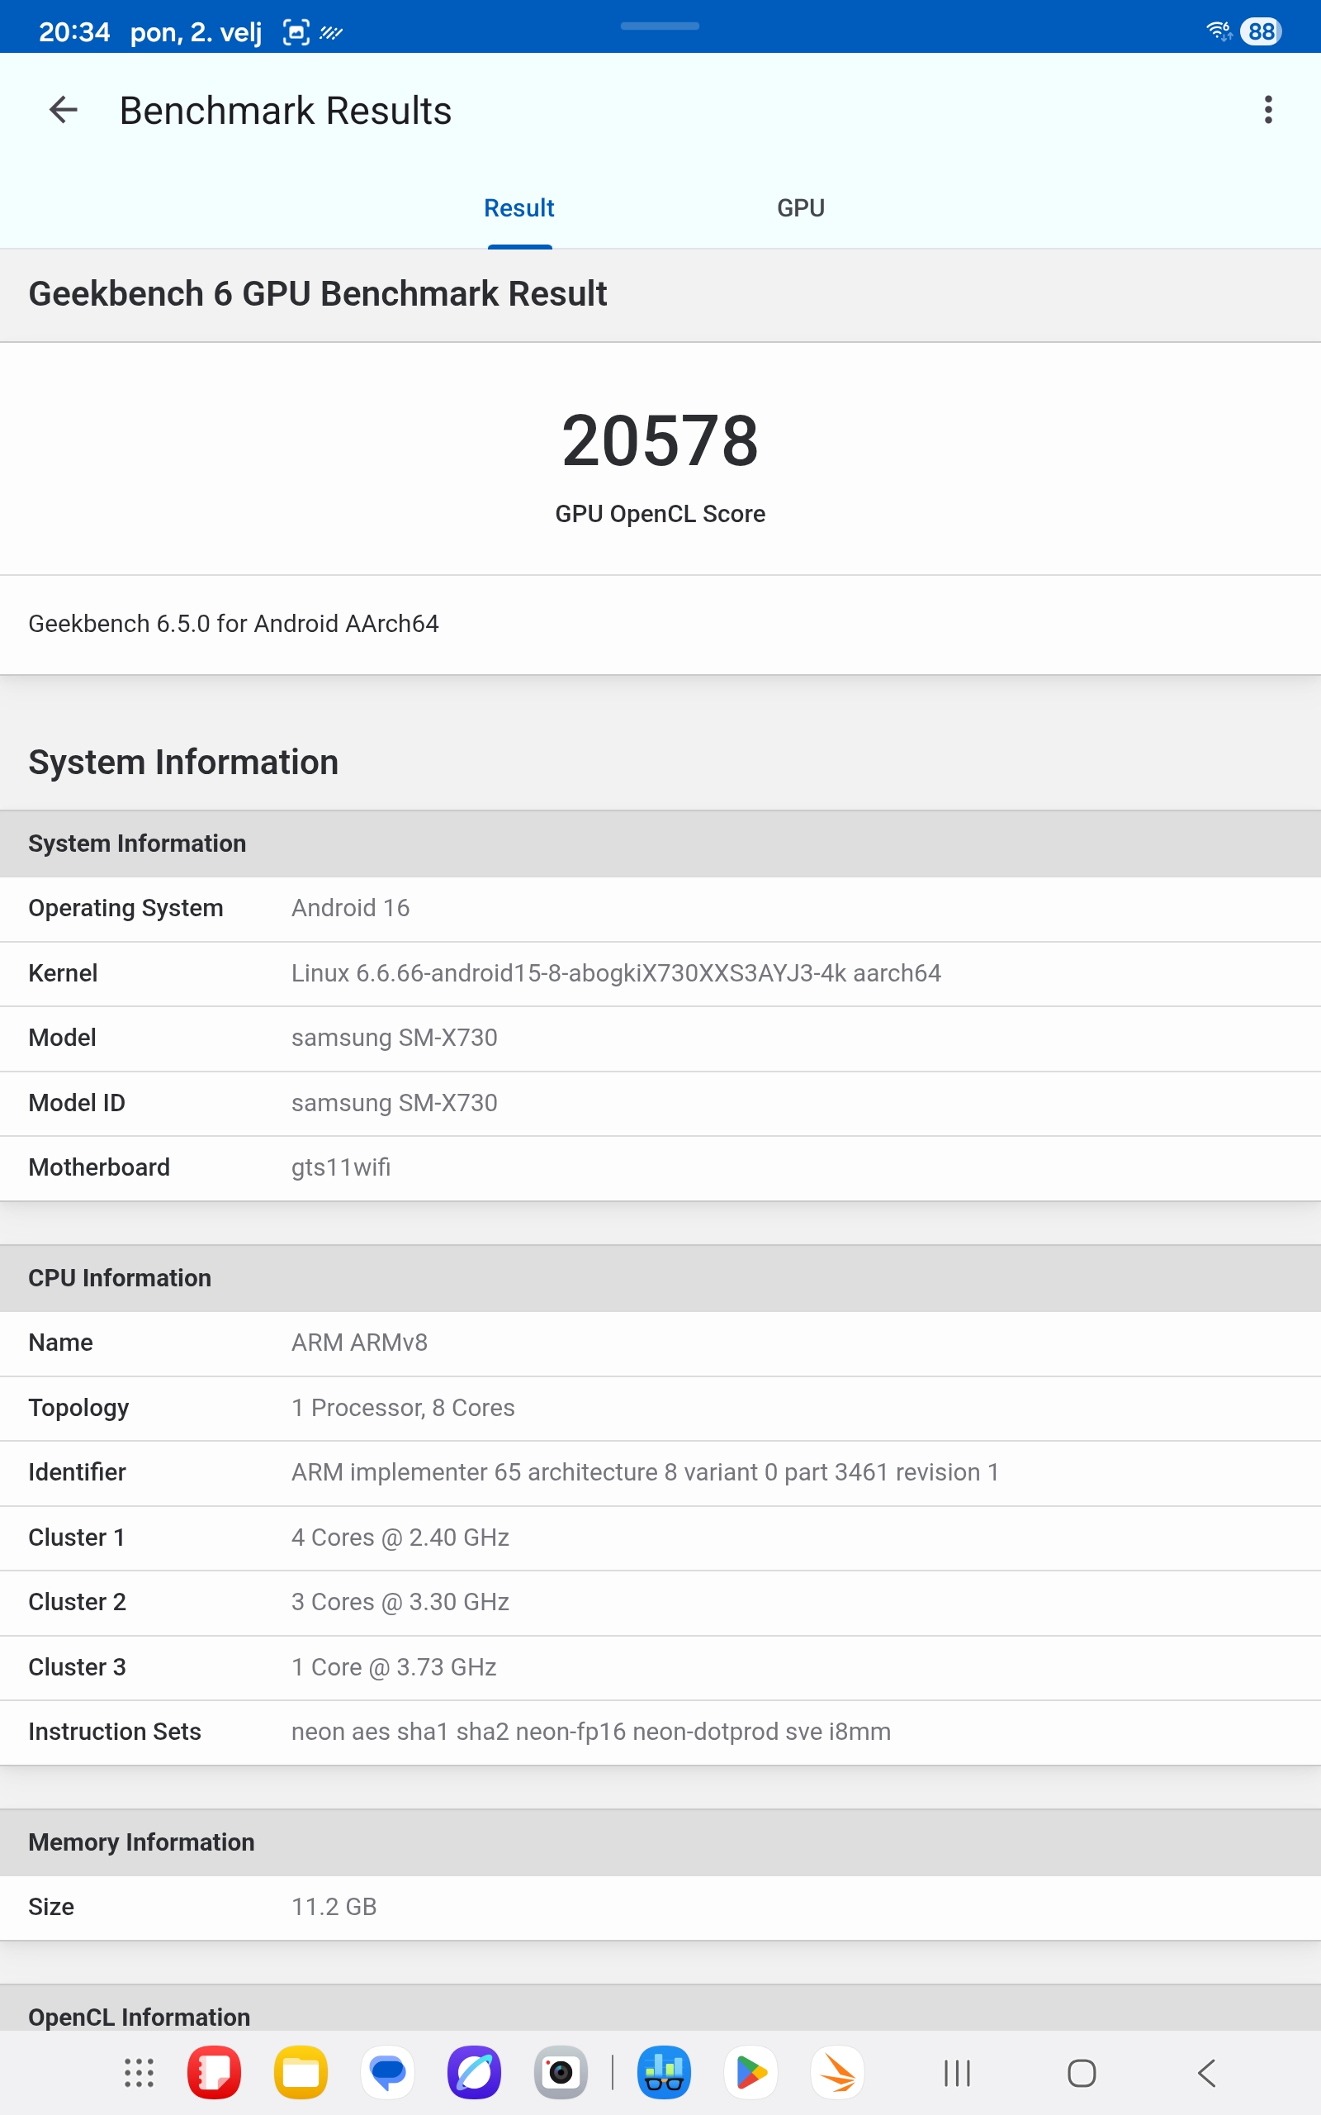The width and height of the screenshot is (1321, 2115).
Task: Launch the red Samsung Notes app
Action: [x=214, y=2072]
